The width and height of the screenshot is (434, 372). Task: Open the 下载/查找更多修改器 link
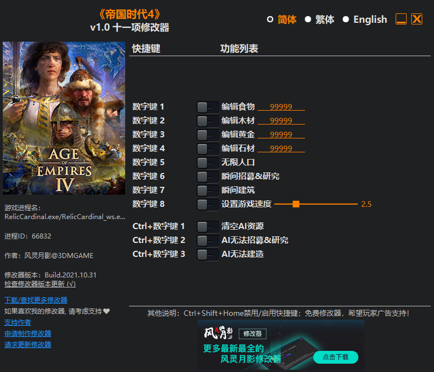tap(36, 300)
